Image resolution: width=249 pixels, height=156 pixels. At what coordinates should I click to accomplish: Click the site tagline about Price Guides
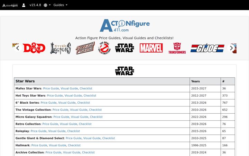tap(124, 38)
